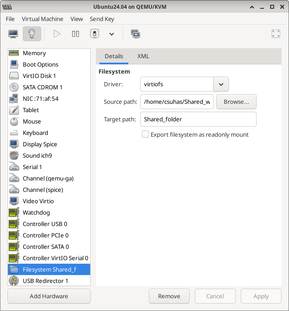Click the Target path text field
The width and height of the screenshot is (289, 311).
pos(198,119)
